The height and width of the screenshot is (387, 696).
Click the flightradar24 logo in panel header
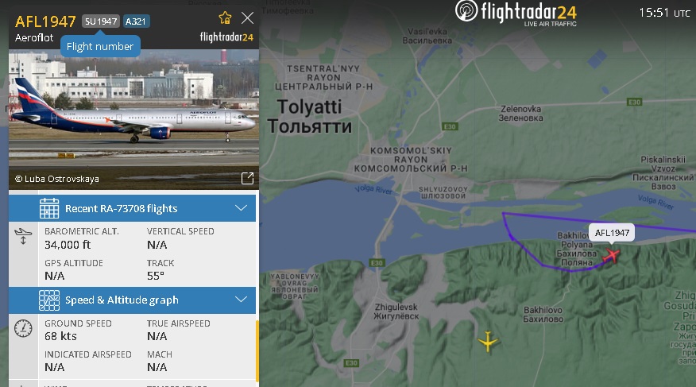226,37
